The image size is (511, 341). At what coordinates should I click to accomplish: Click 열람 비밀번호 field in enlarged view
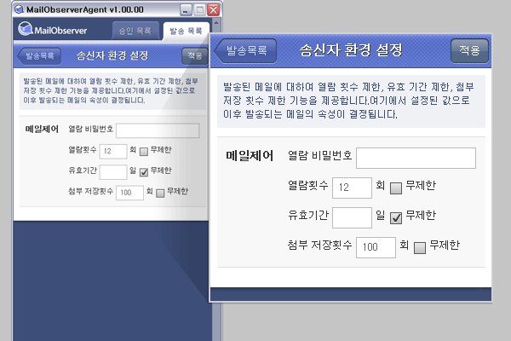416,159
